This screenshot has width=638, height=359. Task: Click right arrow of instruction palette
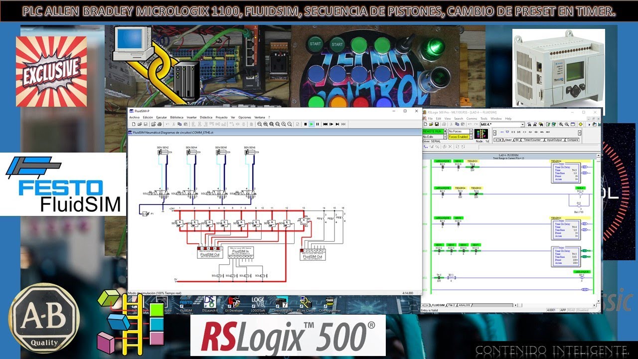[580, 133]
